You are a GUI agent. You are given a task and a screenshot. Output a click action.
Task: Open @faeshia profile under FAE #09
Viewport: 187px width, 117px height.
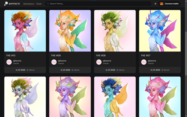coord(62,61)
